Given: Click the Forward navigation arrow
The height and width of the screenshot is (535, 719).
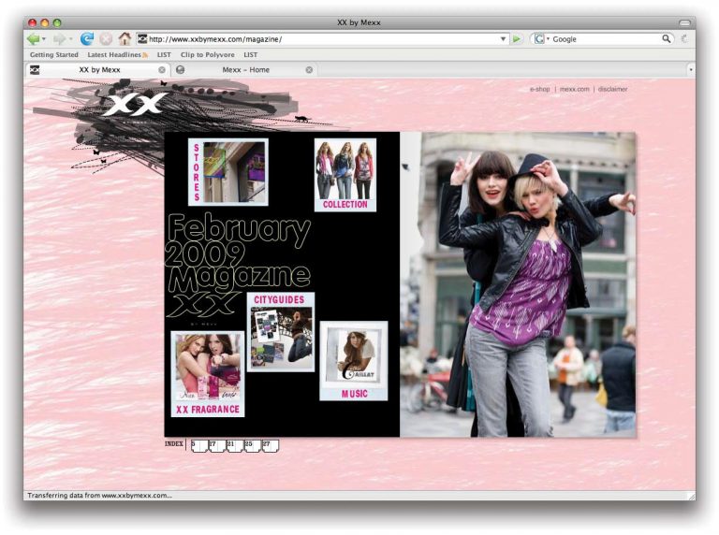Looking at the screenshot, I should tap(60, 39).
